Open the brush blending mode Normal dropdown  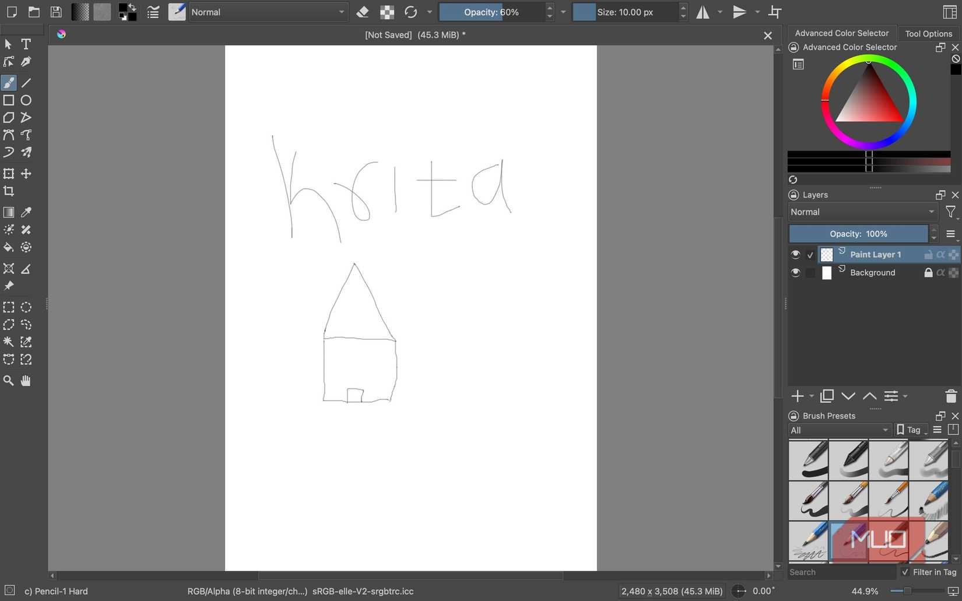click(268, 12)
